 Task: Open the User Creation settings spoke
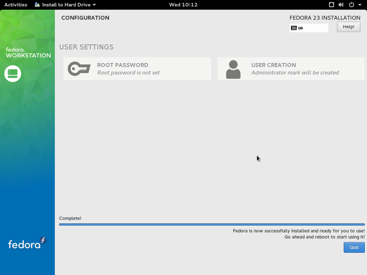pyautogui.click(x=291, y=68)
